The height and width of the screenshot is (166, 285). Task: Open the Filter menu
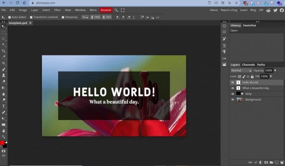pos(57,10)
